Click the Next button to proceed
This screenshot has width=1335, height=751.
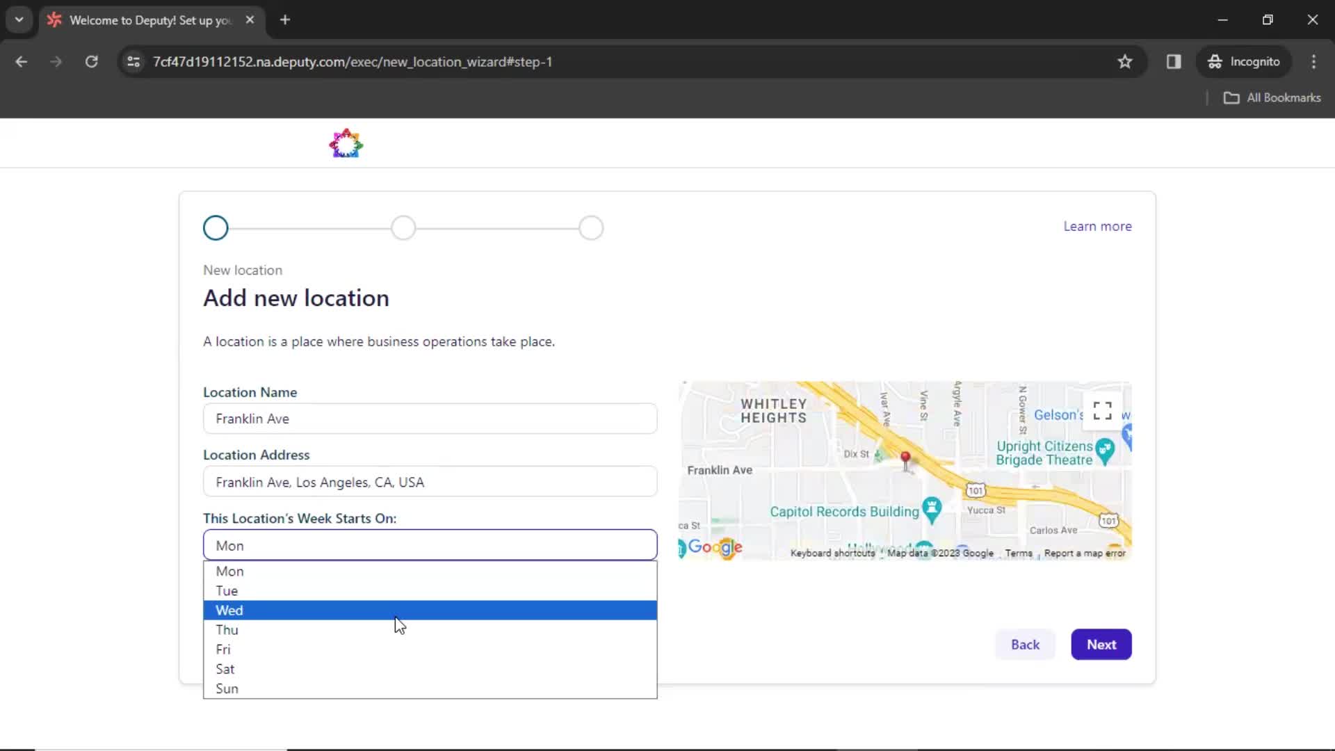[1101, 644]
